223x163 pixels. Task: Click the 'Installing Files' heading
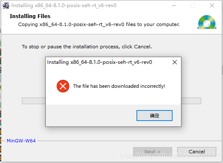point(30,16)
